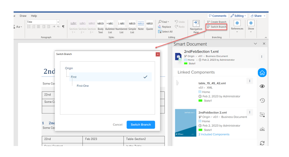This screenshot has width=289, height=157.
Task: Select the First branch row
Action: point(110,77)
